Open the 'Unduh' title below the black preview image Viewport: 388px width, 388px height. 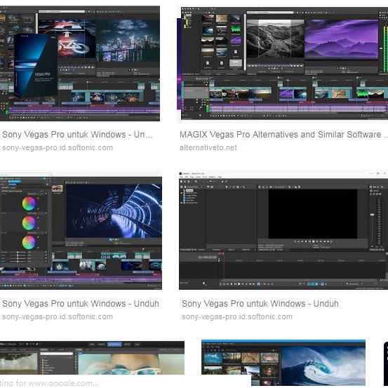tap(260, 304)
